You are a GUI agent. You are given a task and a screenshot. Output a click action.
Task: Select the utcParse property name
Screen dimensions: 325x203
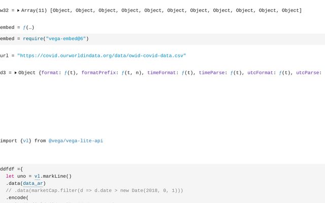[307, 73]
